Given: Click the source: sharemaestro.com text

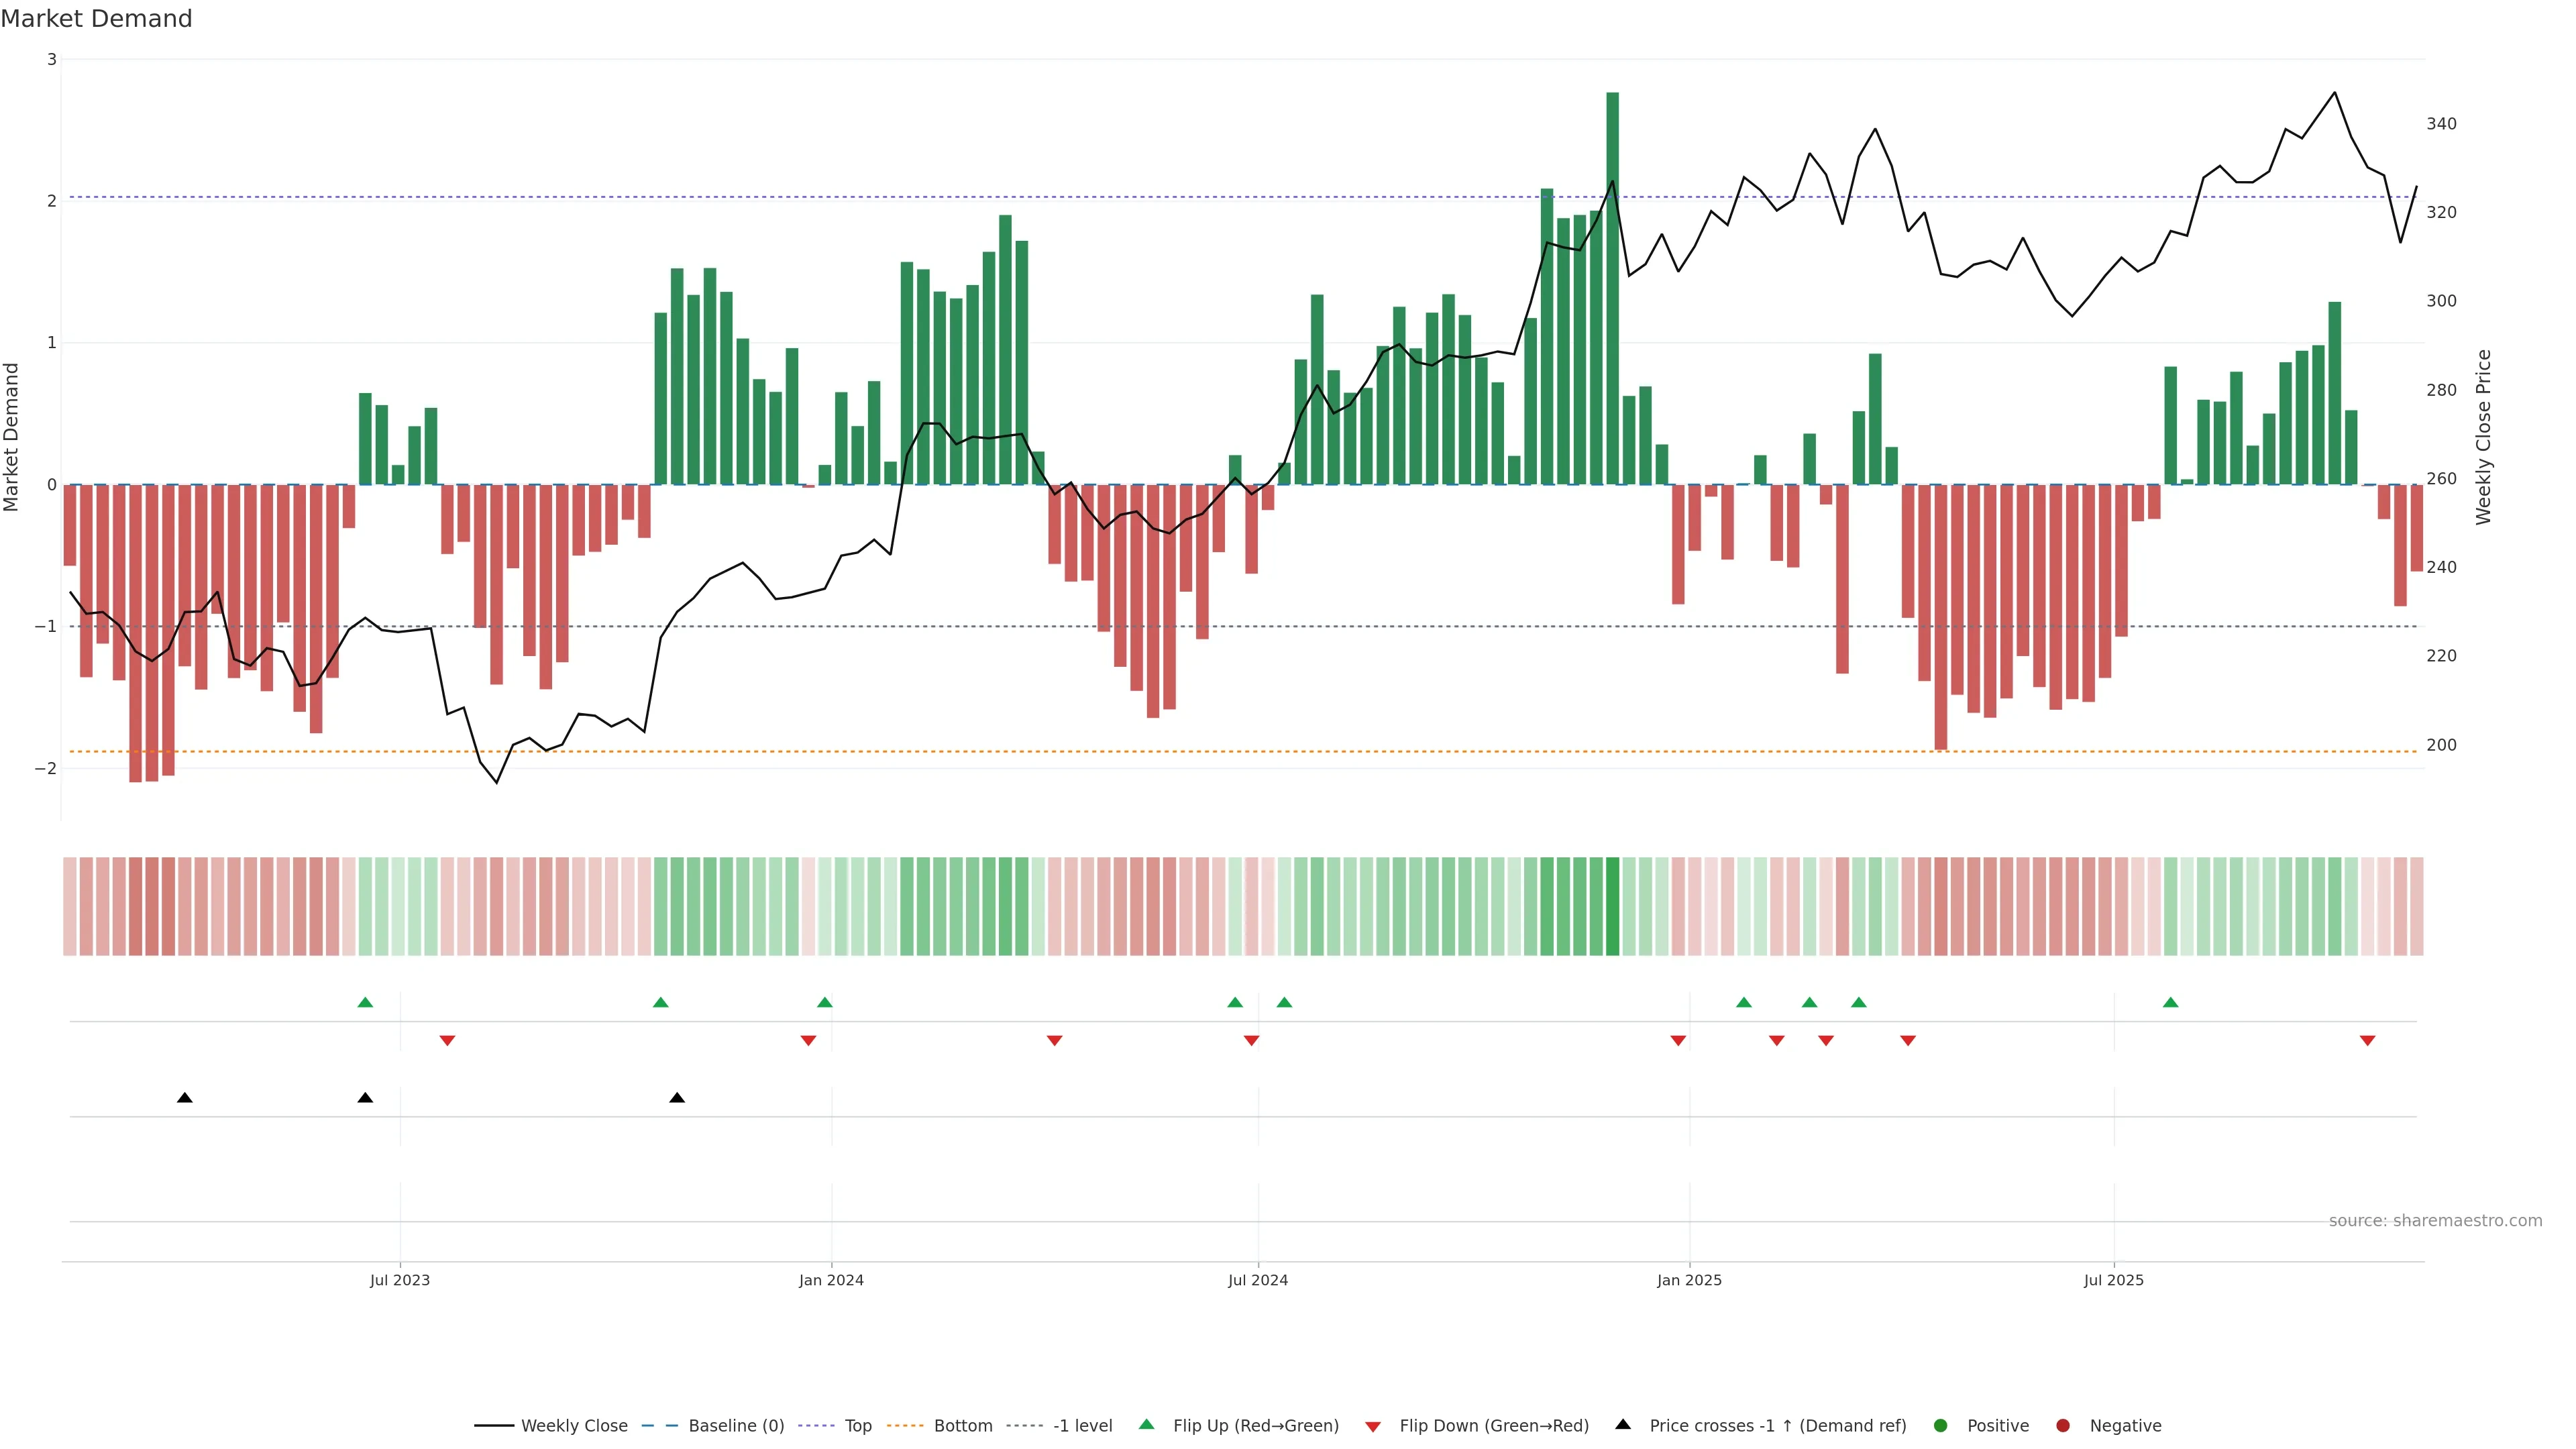Looking at the screenshot, I should tap(2435, 1220).
